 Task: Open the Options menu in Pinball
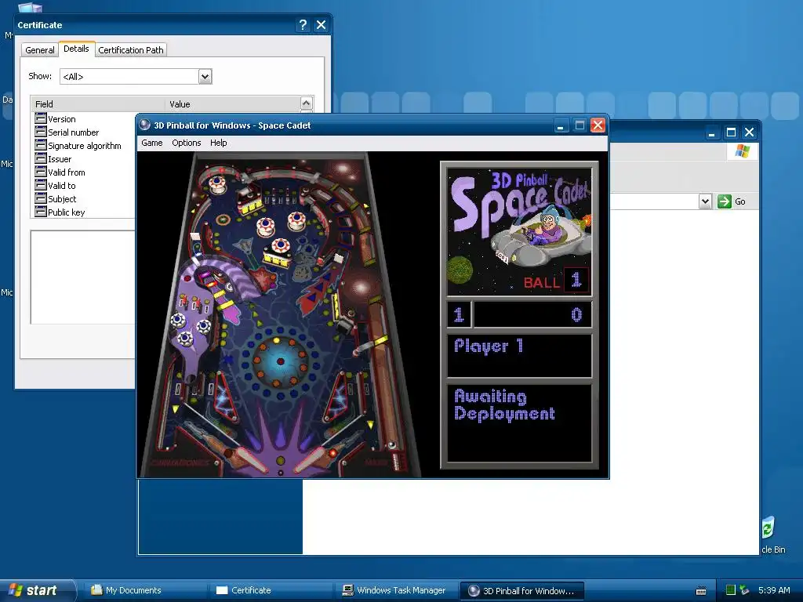186,143
